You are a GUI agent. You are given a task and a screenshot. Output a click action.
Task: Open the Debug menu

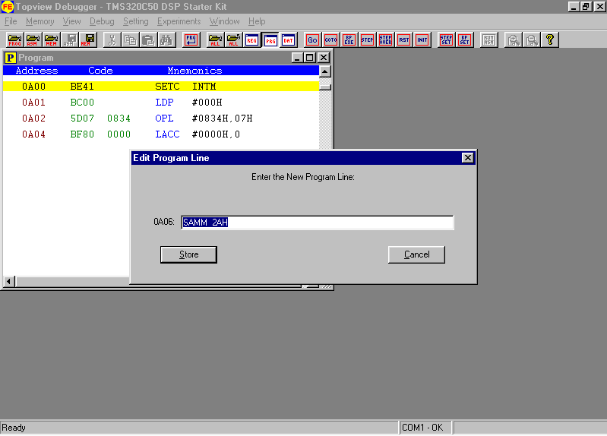click(102, 21)
